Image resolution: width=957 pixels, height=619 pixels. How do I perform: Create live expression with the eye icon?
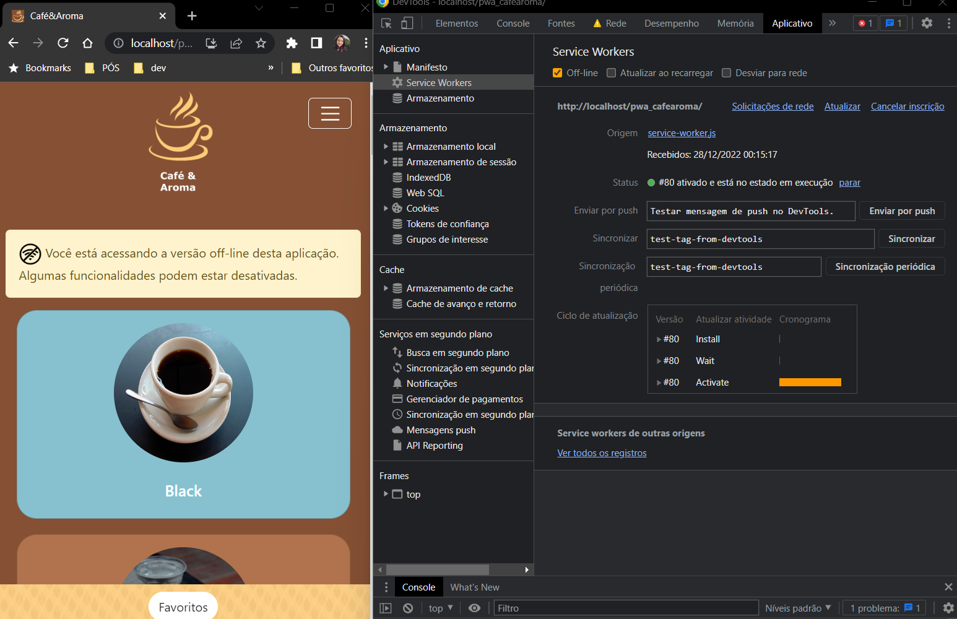click(x=474, y=608)
